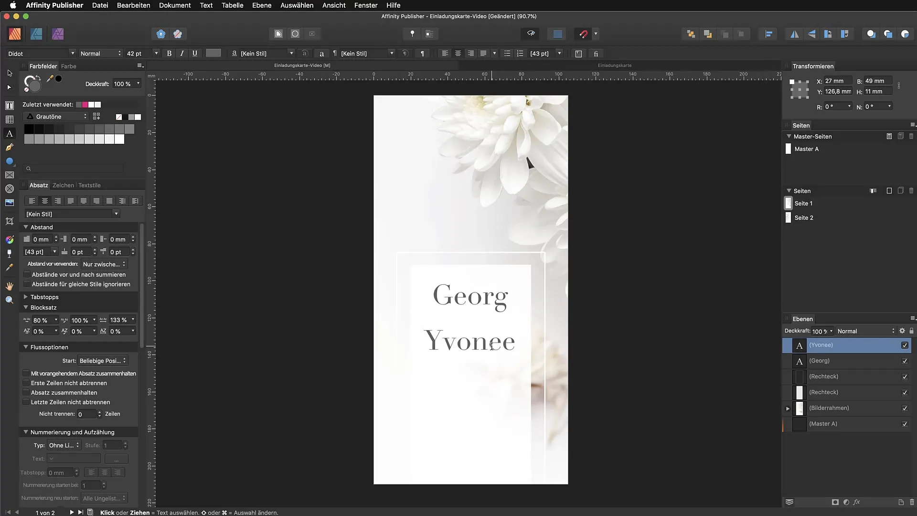Viewport: 917px width, 516px height.
Task: Select the Picture Frame Rectangle tool
Action: coord(10,175)
